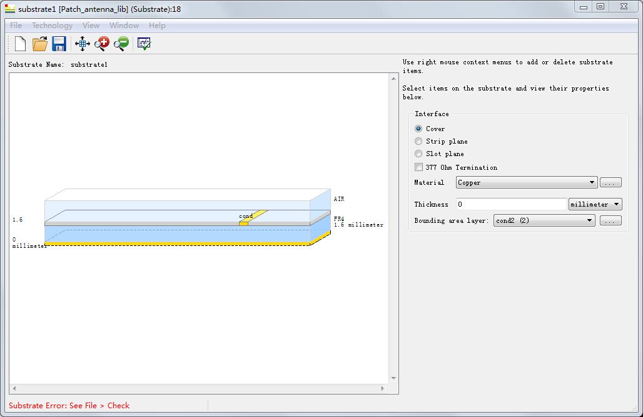Open the Help menu
The height and width of the screenshot is (417, 643).
pyautogui.click(x=157, y=26)
